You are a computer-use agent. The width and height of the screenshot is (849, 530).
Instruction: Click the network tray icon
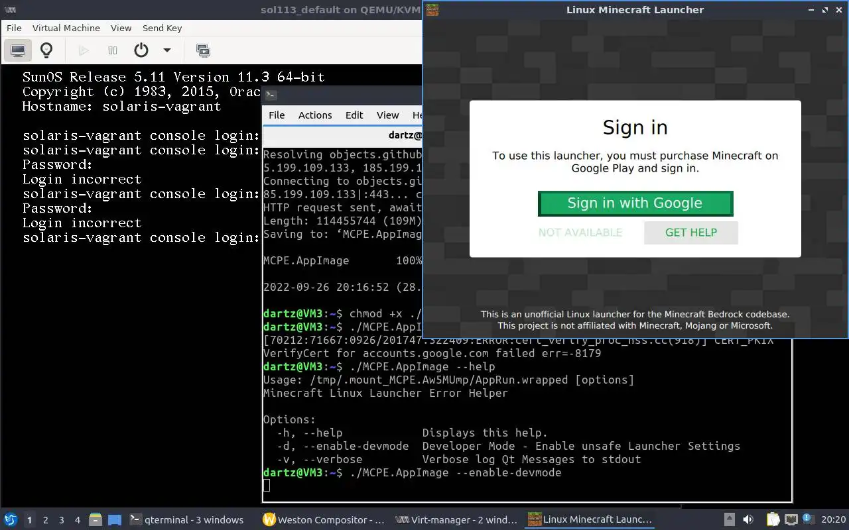point(791,519)
